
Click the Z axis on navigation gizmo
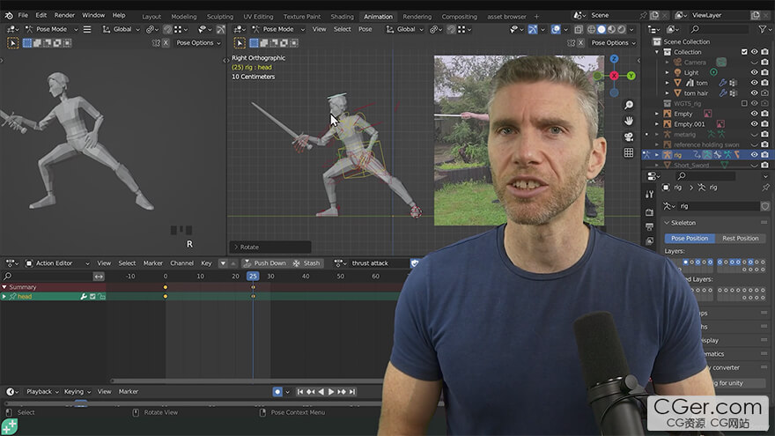(x=614, y=59)
